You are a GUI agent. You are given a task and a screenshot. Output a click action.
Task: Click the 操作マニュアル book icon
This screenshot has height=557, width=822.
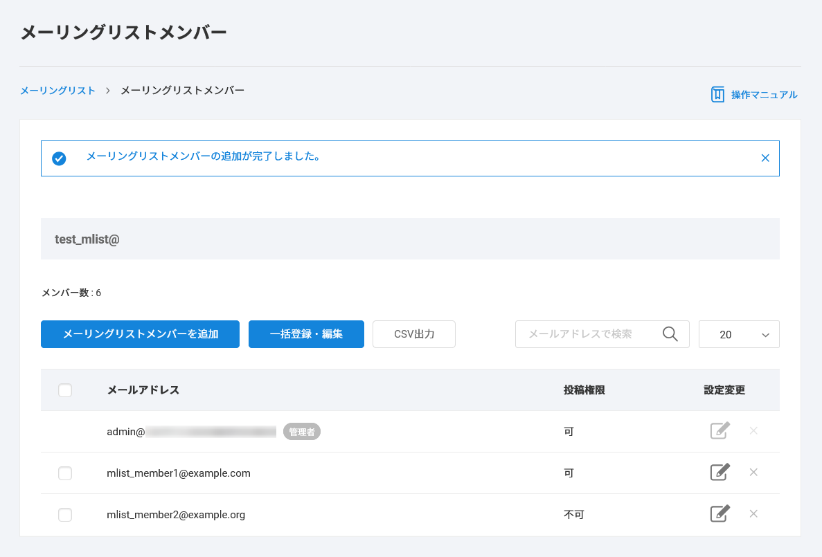click(717, 95)
